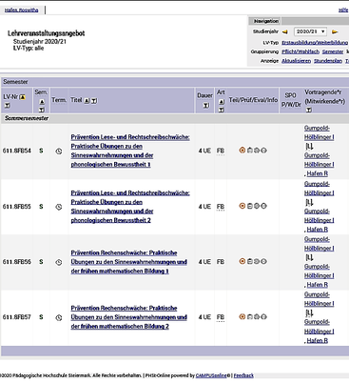Open the Sem. column filter
Viewport: 349px width, 383px height.
point(42,110)
